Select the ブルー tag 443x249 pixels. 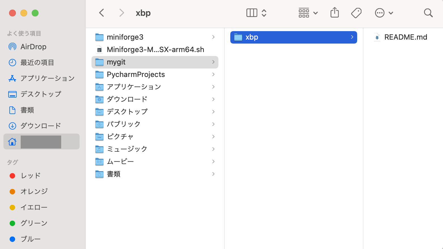(31, 239)
